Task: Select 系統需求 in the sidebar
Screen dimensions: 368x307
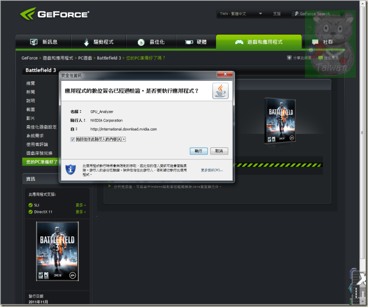Action: point(35,136)
